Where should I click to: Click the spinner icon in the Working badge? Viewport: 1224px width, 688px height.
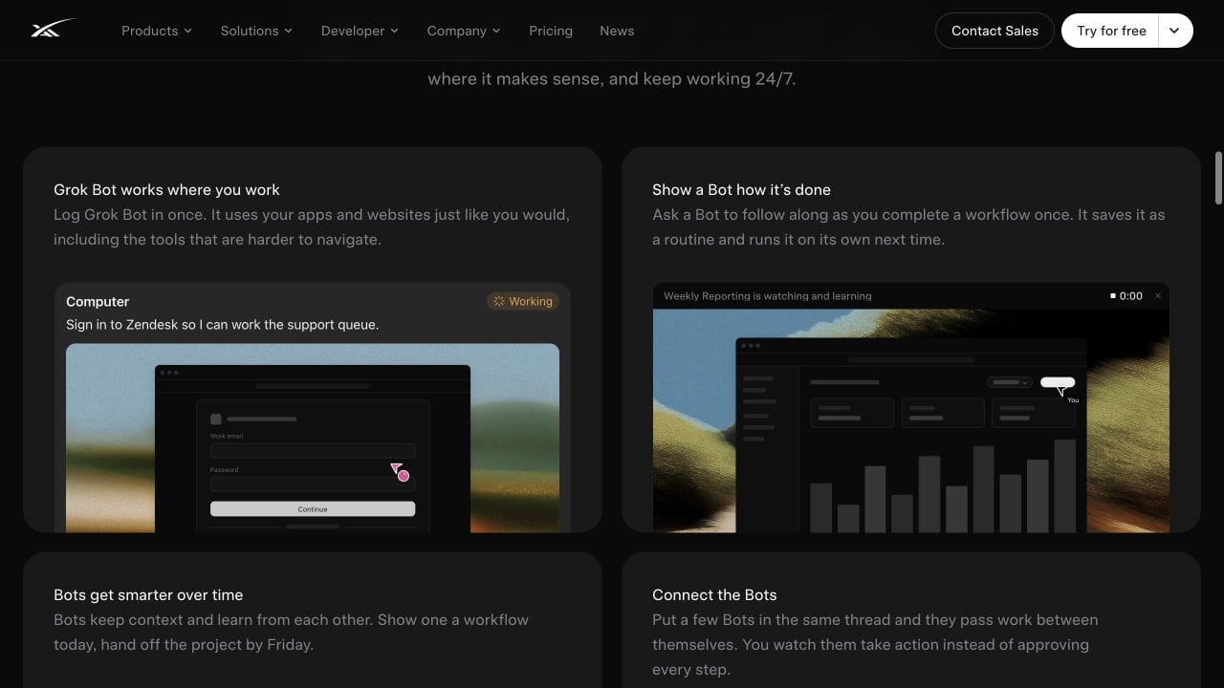[x=498, y=301]
